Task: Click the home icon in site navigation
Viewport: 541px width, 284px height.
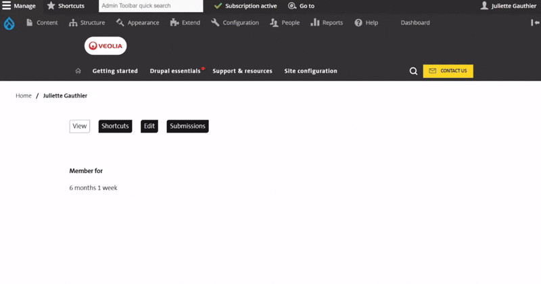Action: [x=78, y=71]
